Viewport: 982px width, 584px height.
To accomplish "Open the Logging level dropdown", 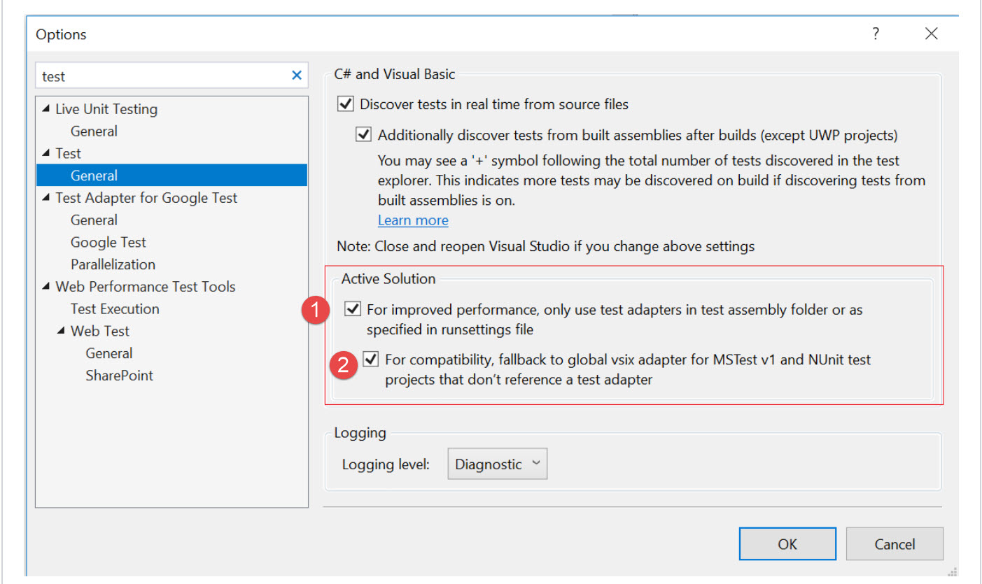I will 497,464.
